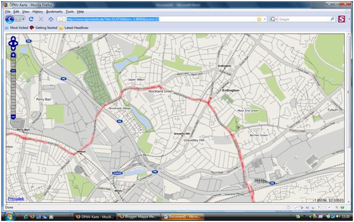
Task: Click the page identity icon beside the URL
Action: tap(61, 19)
